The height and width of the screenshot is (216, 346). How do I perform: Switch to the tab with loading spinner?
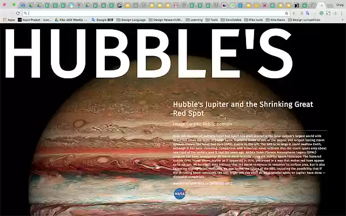[x=312, y=5]
